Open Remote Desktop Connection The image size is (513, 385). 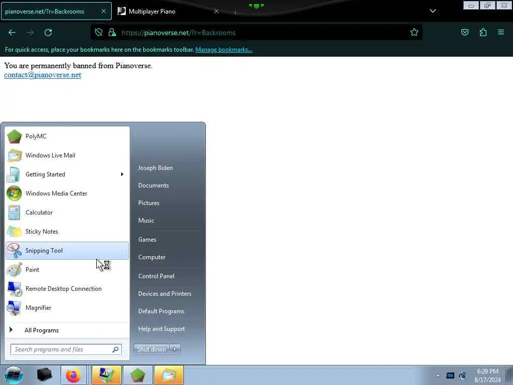point(67,288)
